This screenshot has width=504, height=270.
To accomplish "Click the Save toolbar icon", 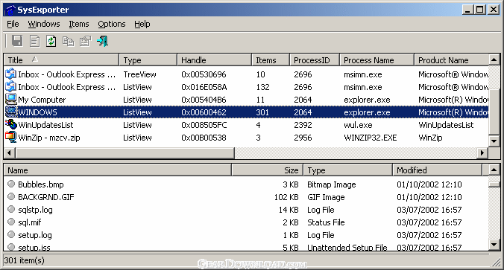I will tap(17, 41).
